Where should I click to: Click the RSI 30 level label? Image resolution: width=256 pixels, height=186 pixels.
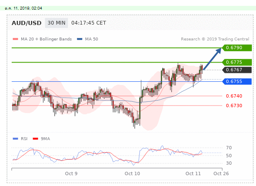coord(229,163)
